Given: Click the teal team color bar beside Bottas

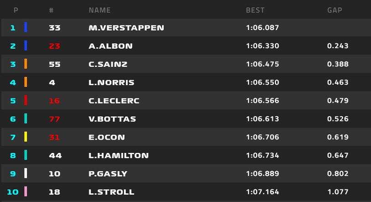Looking at the screenshot, I should pos(26,119).
